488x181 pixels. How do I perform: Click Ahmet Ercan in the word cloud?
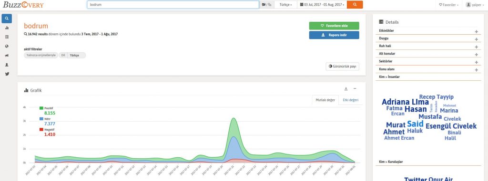(x=399, y=138)
